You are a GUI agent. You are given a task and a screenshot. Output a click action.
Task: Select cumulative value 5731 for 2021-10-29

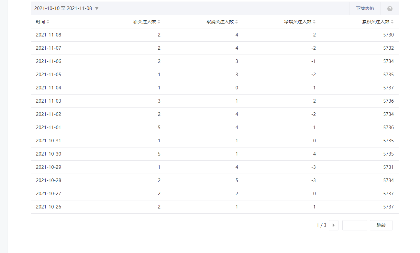coord(388,167)
